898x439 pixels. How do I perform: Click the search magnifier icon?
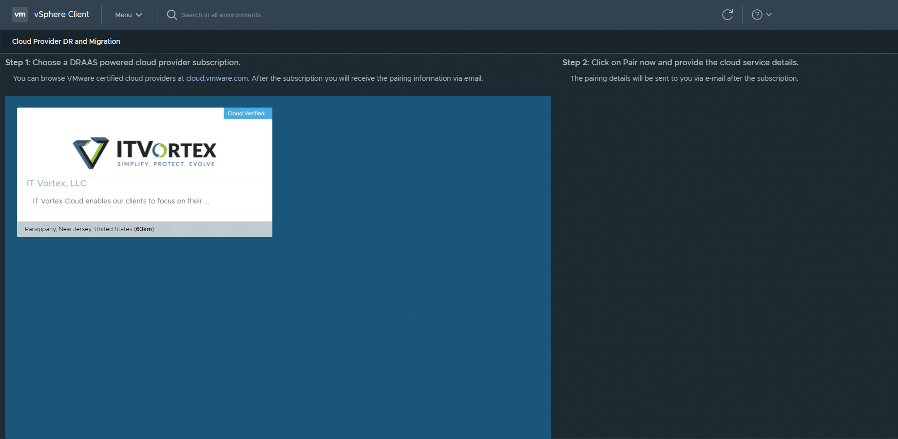tap(172, 15)
